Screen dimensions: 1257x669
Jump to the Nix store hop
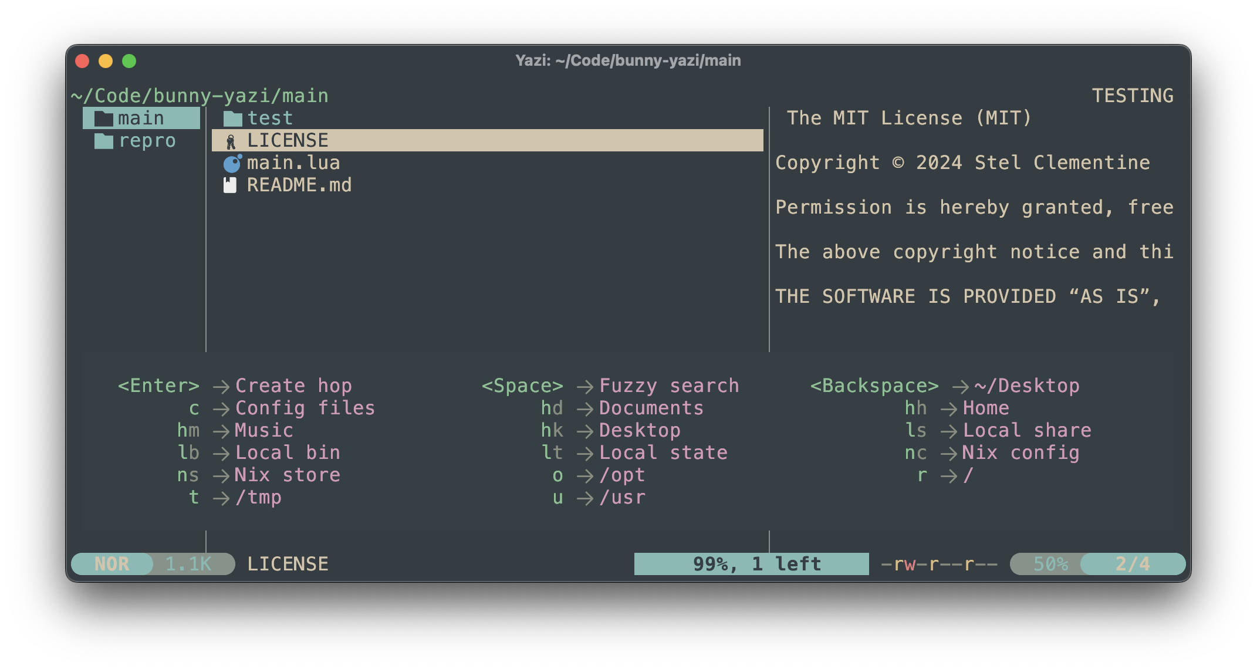(287, 475)
